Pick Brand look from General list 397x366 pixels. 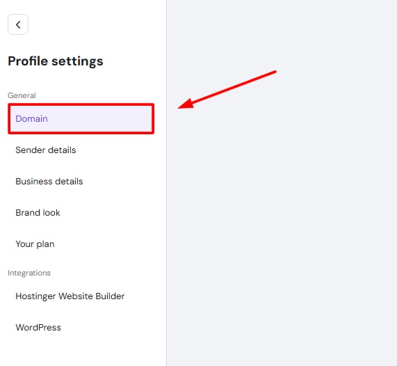pyautogui.click(x=81, y=213)
